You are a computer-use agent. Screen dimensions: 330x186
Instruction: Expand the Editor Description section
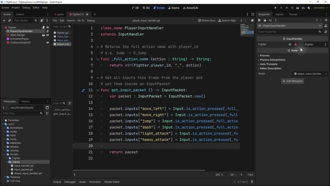pyautogui.click(x=270, y=68)
